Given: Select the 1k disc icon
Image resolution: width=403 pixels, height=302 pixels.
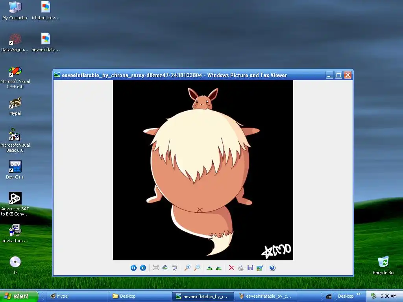Looking at the screenshot, I should point(15,265).
